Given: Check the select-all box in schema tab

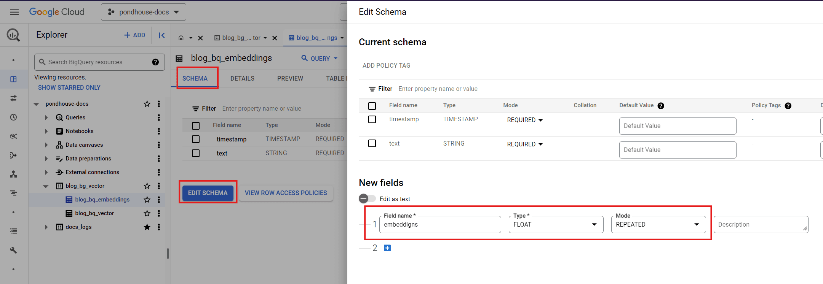Looking at the screenshot, I should pos(196,125).
